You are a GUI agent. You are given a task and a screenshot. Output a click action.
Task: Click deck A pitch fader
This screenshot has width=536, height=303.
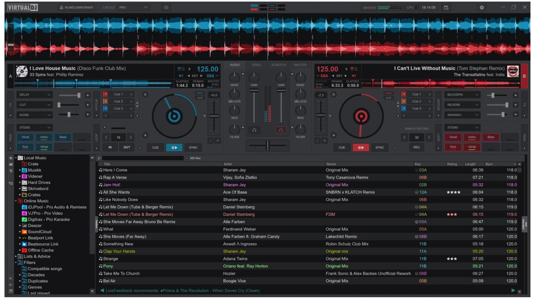[x=214, y=116]
